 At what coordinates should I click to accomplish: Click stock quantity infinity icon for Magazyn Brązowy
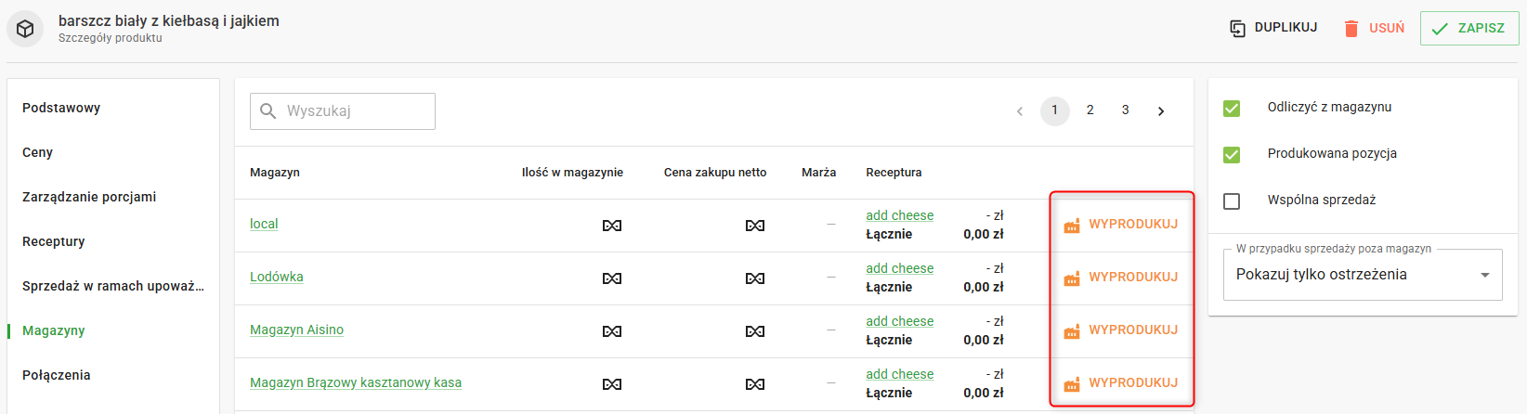[612, 384]
